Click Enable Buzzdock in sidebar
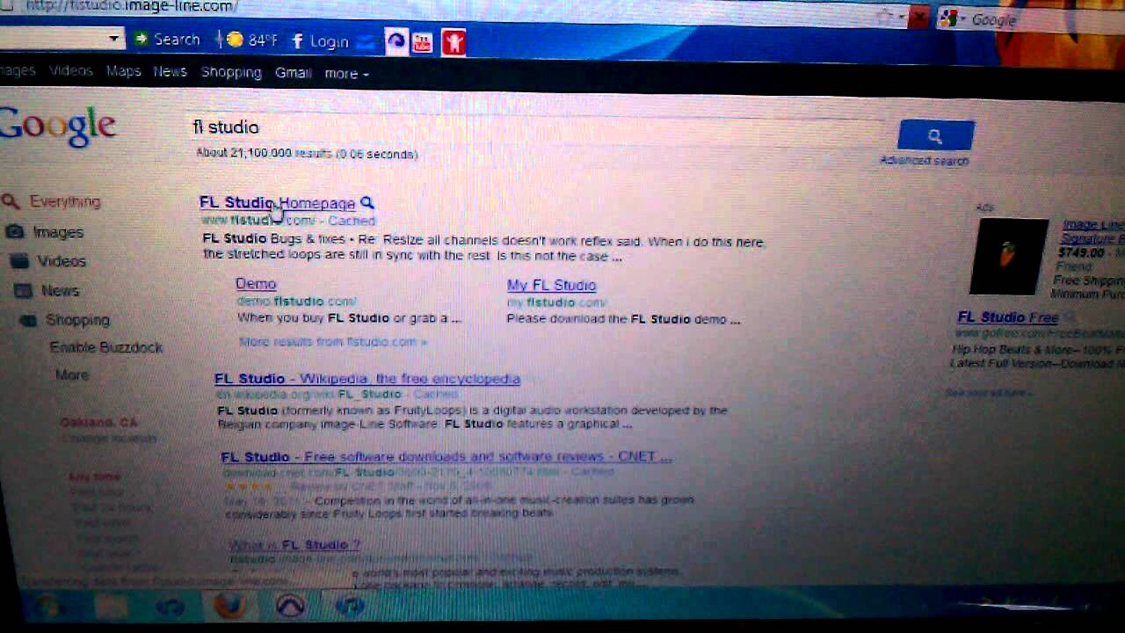Screen dimensions: 1125x633 coord(106,347)
